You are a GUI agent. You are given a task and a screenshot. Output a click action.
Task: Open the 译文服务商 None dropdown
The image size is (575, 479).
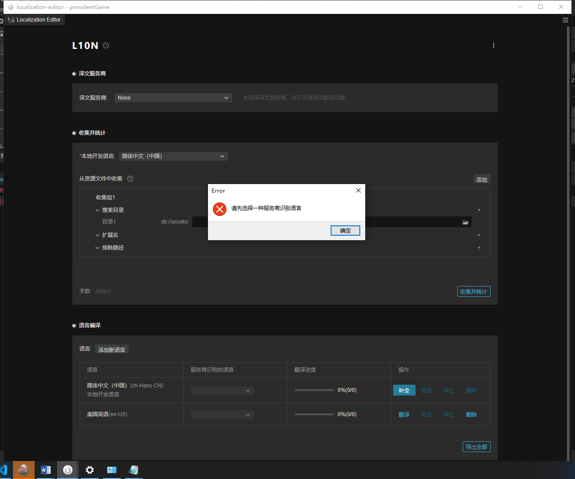click(173, 98)
